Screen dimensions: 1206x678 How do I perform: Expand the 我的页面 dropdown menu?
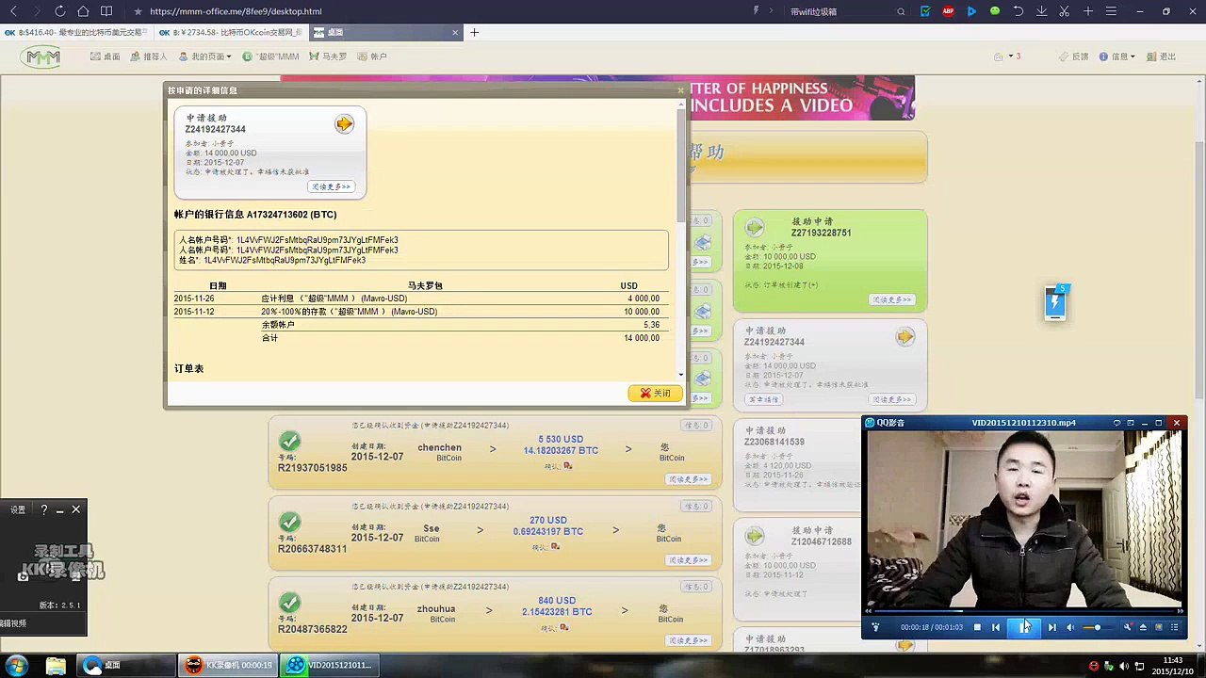coord(204,56)
